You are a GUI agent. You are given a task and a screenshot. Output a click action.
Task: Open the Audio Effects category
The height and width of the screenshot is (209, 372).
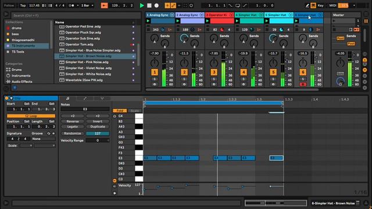[22, 81]
